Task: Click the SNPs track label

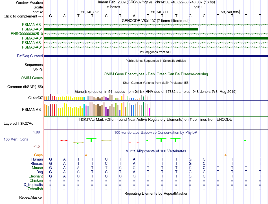Action: coord(38,69)
